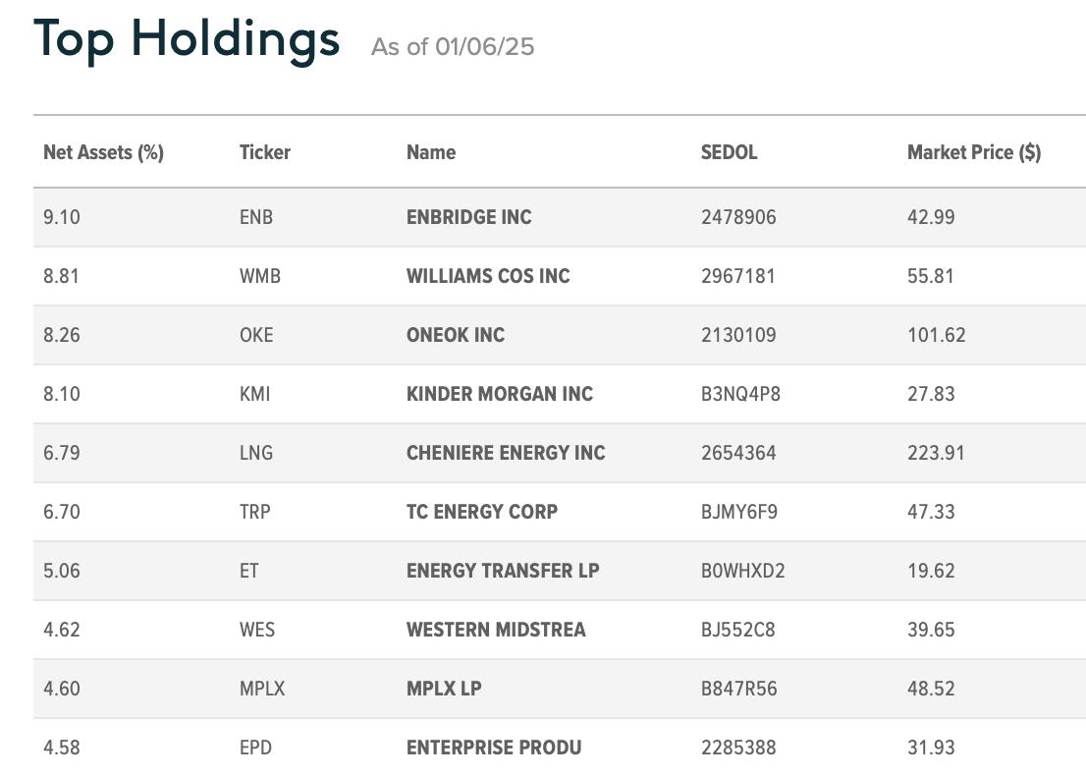
Task: Select TC ENERGY CORP holding
Action: pos(482,512)
